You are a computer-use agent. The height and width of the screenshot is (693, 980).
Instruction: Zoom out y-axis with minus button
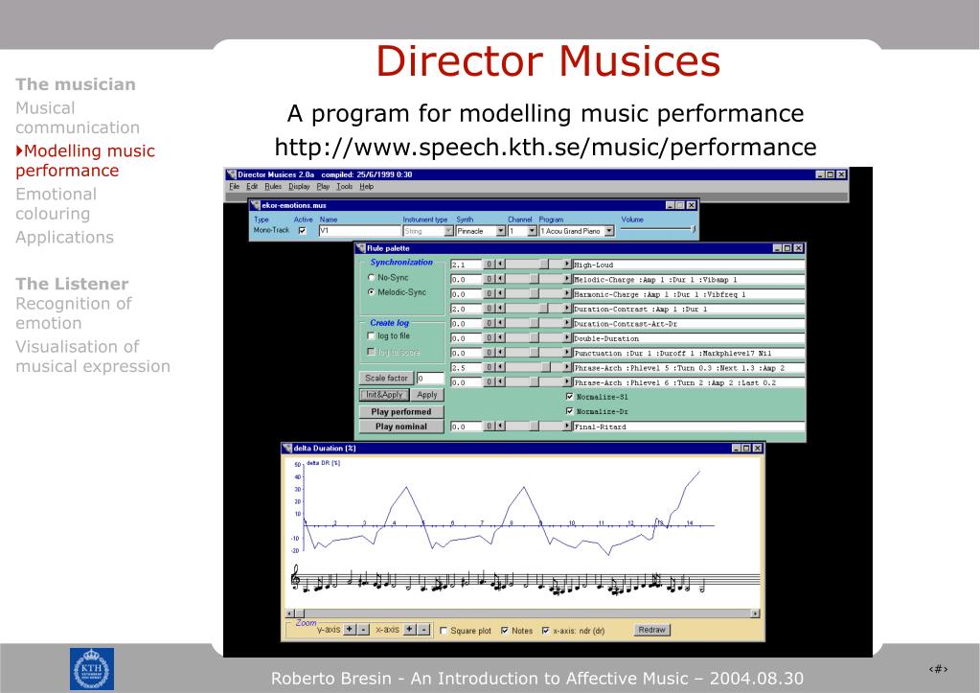click(x=363, y=629)
